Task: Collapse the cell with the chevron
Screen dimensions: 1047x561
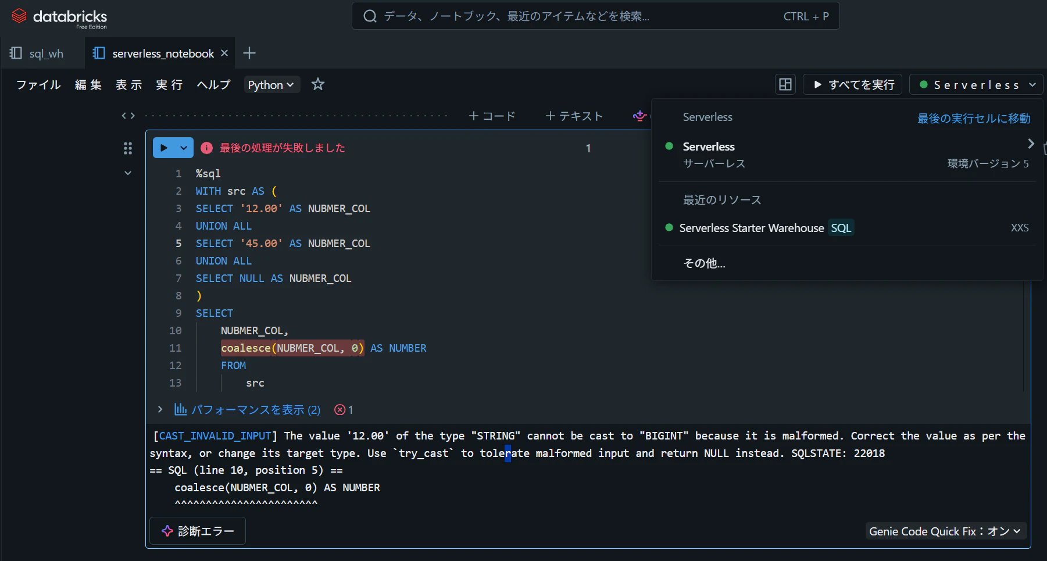Action: pyautogui.click(x=128, y=173)
